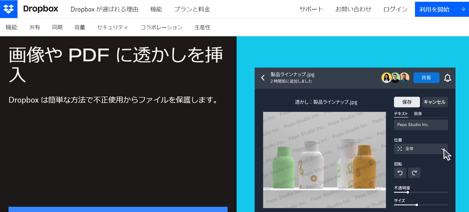Click the watermarked bottles preview image
Screen dimensions: 469x212
click(324, 160)
